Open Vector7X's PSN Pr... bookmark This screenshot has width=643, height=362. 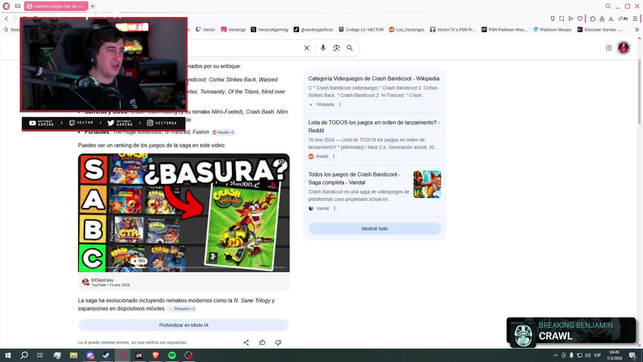(x=453, y=30)
